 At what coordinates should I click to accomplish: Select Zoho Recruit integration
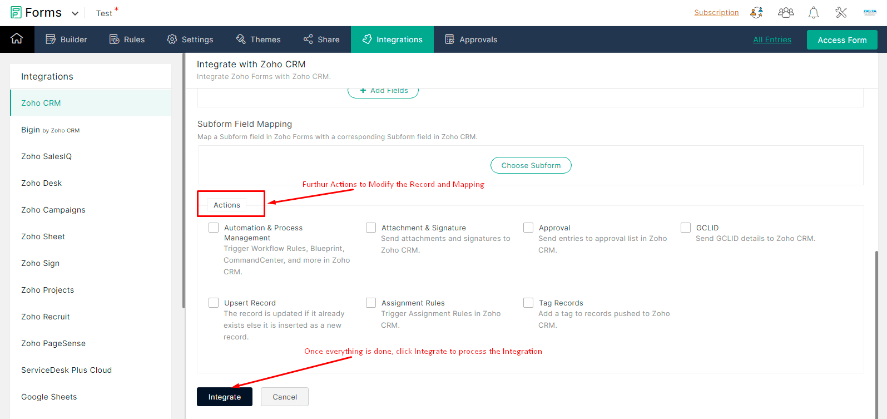pos(91,317)
